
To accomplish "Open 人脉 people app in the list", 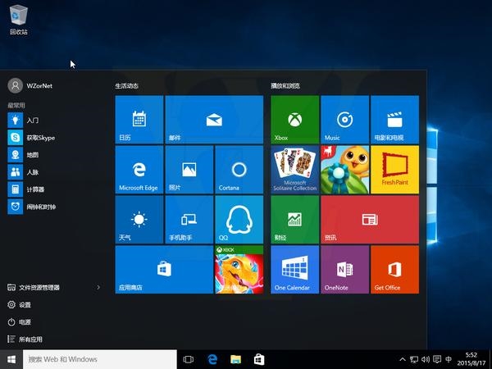I will [x=55, y=172].
